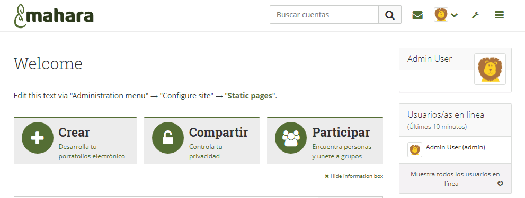This screenshot has width=525, height=198.
Task: Open the inbox envelope icon
Action: [417, 15]
